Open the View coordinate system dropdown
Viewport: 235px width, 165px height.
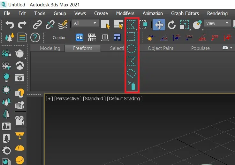coord(218,23)
